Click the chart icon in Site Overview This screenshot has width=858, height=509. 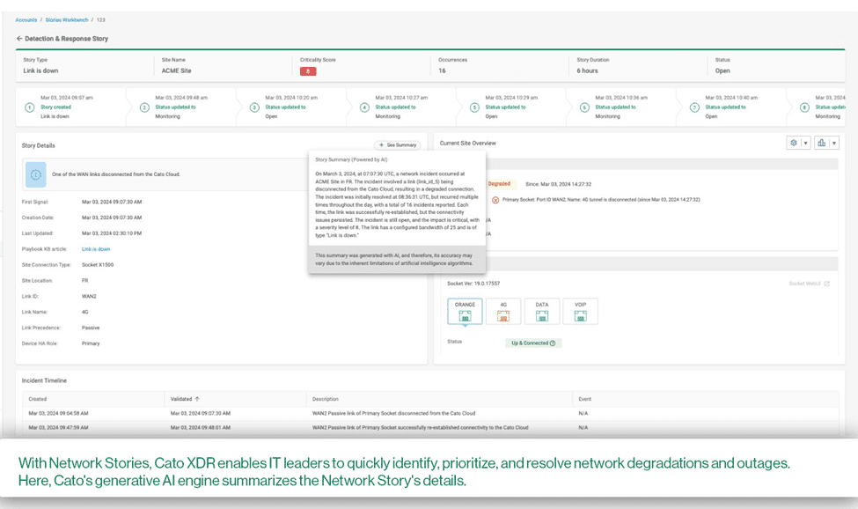point(821,143)
